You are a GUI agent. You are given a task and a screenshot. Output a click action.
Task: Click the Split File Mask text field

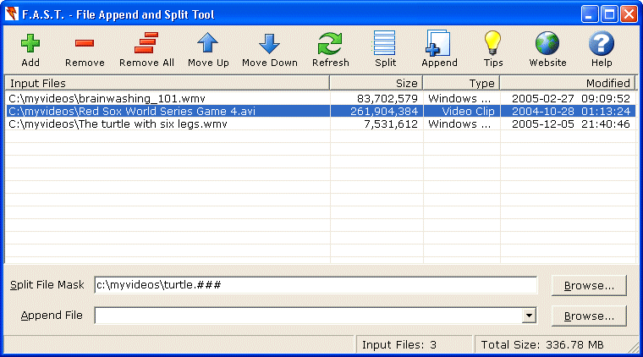click(x=315, y=285)
